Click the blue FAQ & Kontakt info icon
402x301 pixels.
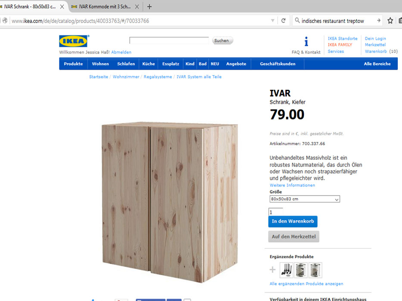click(x=306, y=41)
